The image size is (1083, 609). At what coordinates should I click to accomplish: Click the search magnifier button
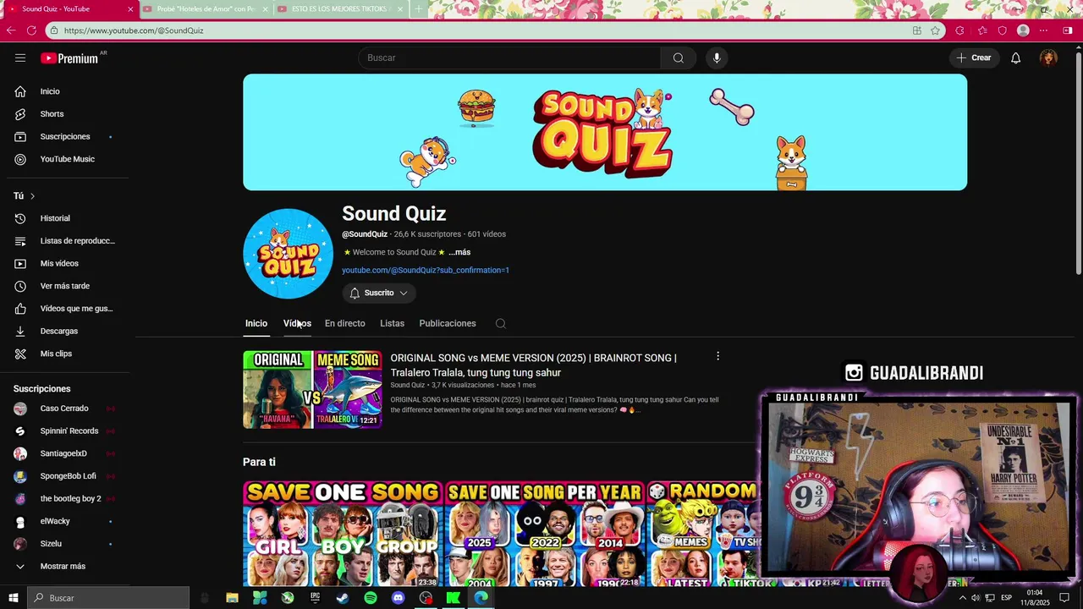(x=679, y=58)
